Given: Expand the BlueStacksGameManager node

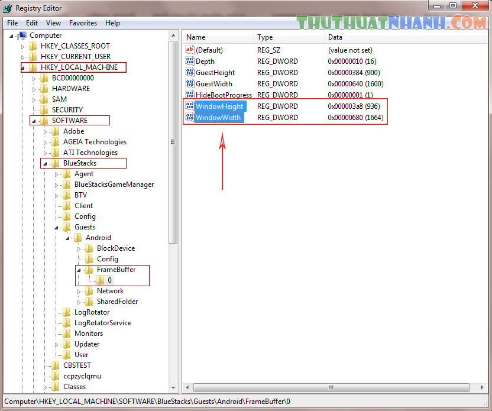Looking at the screenshot, I should click(57, 185).
